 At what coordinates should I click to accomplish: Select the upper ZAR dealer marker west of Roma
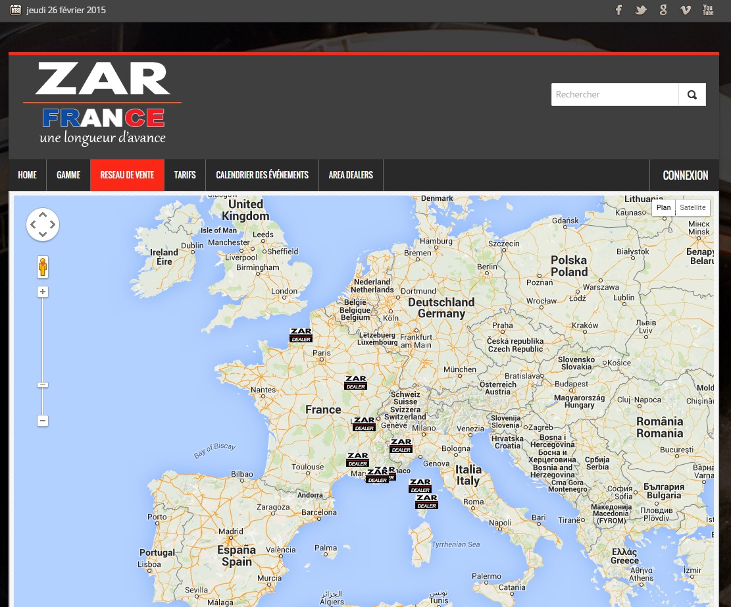[420, 486]
